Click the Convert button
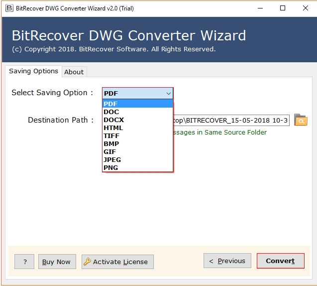 tap(280, 261)
